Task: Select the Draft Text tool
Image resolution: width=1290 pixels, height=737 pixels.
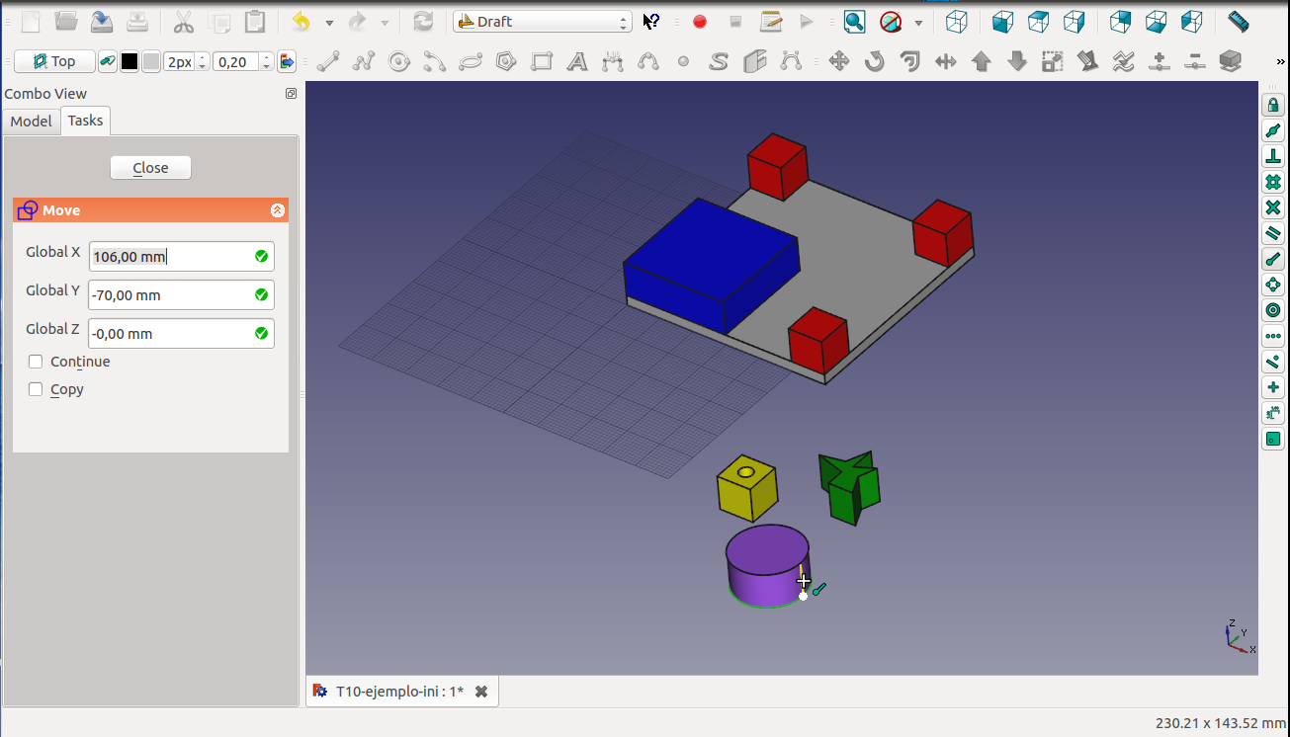Action: pyautogui.click(x=577, y=62)
